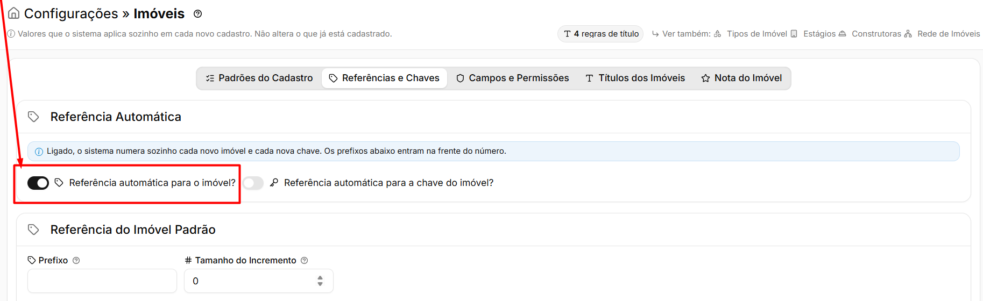Click the 'Referência automática para o imóvel?' label
The width and height of the screenshot is (983, 301).
click(x=152, y=183)
